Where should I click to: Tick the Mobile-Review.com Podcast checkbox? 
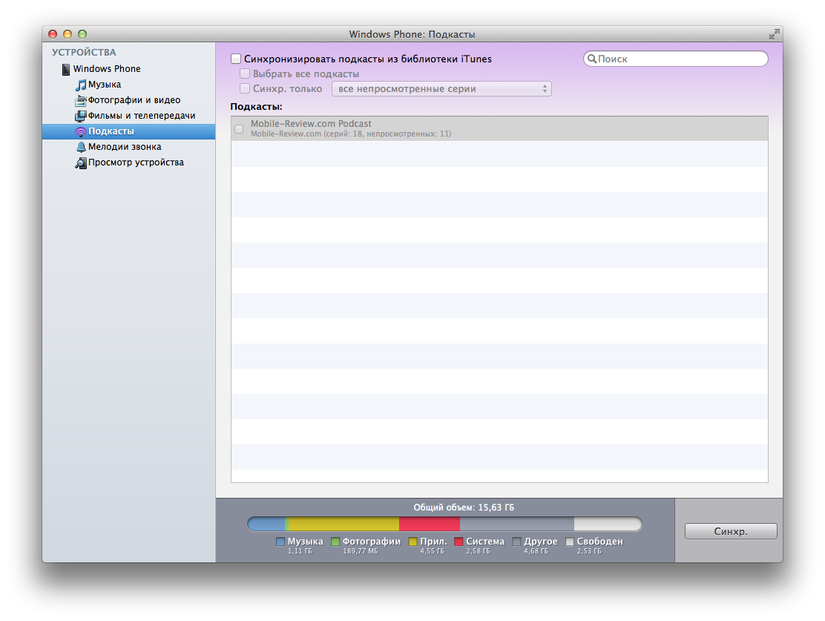[239, 129]
